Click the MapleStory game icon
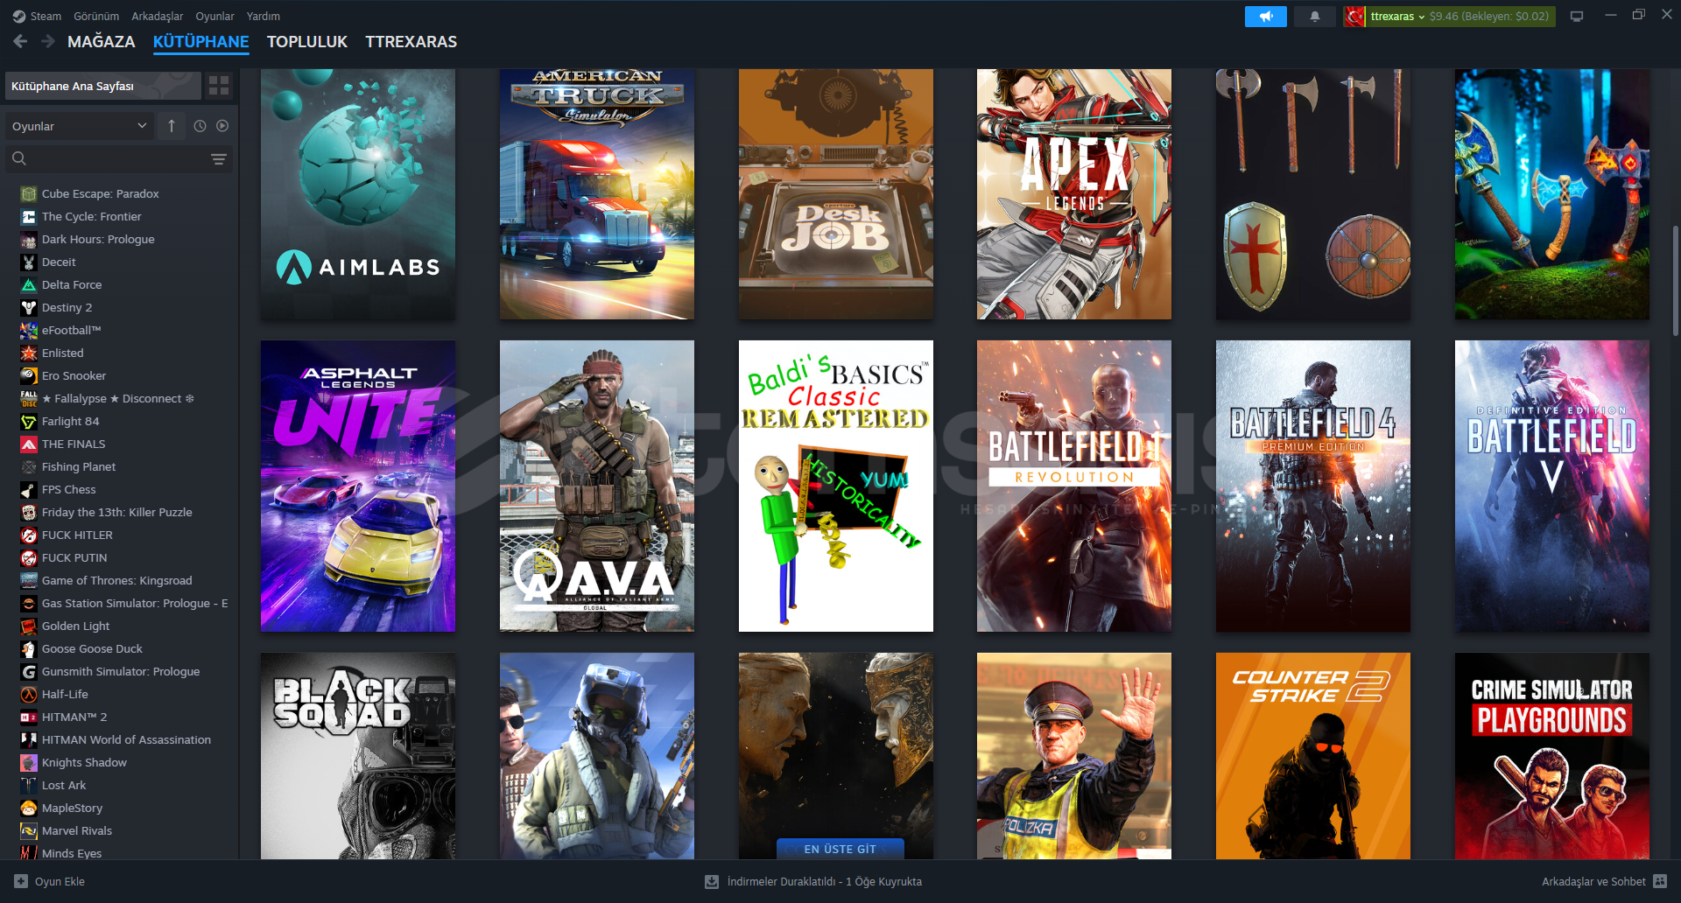Viewport: 1681px width, 903px height. pyautogui.click(x=29, y=808)
